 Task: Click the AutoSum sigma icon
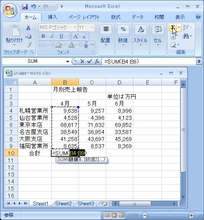[173, 27]
